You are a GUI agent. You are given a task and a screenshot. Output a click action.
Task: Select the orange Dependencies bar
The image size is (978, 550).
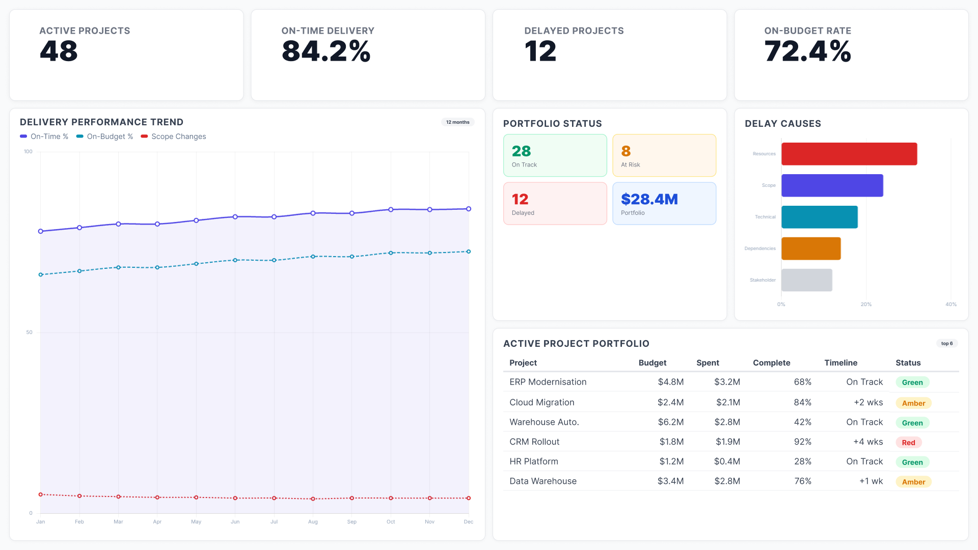click(811, 249)
